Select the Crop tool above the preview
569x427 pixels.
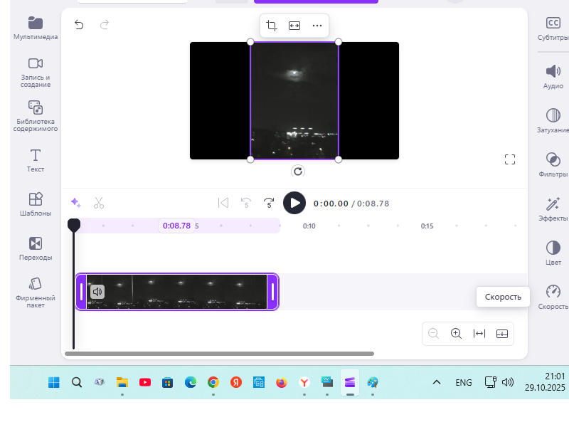[x=271, y=25]
